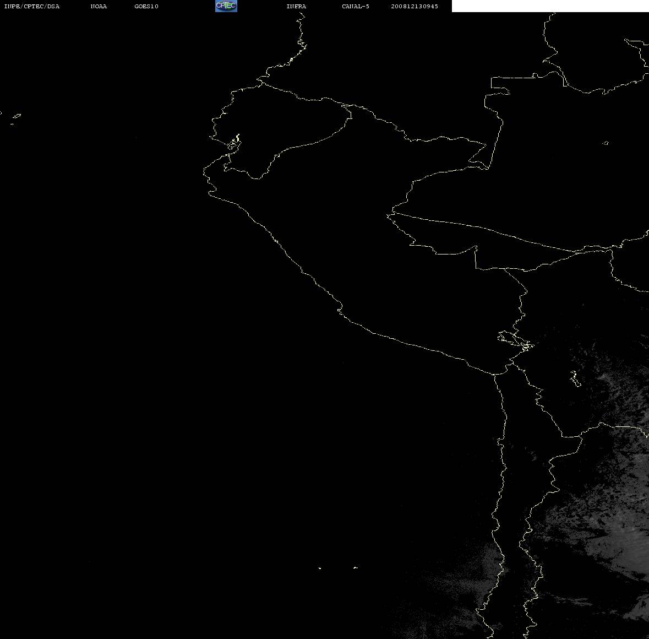Click the Galapagos island outline at the left edge
The width and height of the screenshot is (649, 639).
pos(16,117)
